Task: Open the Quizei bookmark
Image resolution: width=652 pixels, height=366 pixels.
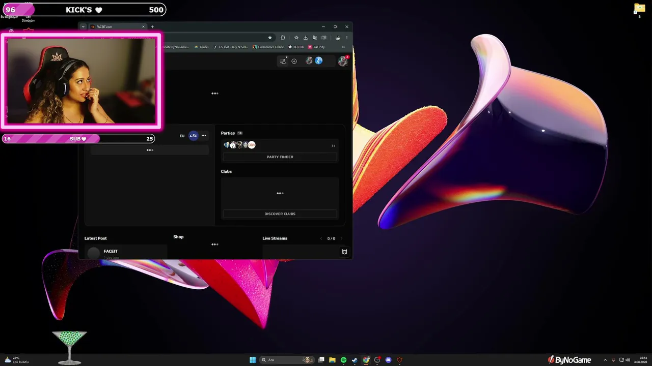Action: (202, 47)
